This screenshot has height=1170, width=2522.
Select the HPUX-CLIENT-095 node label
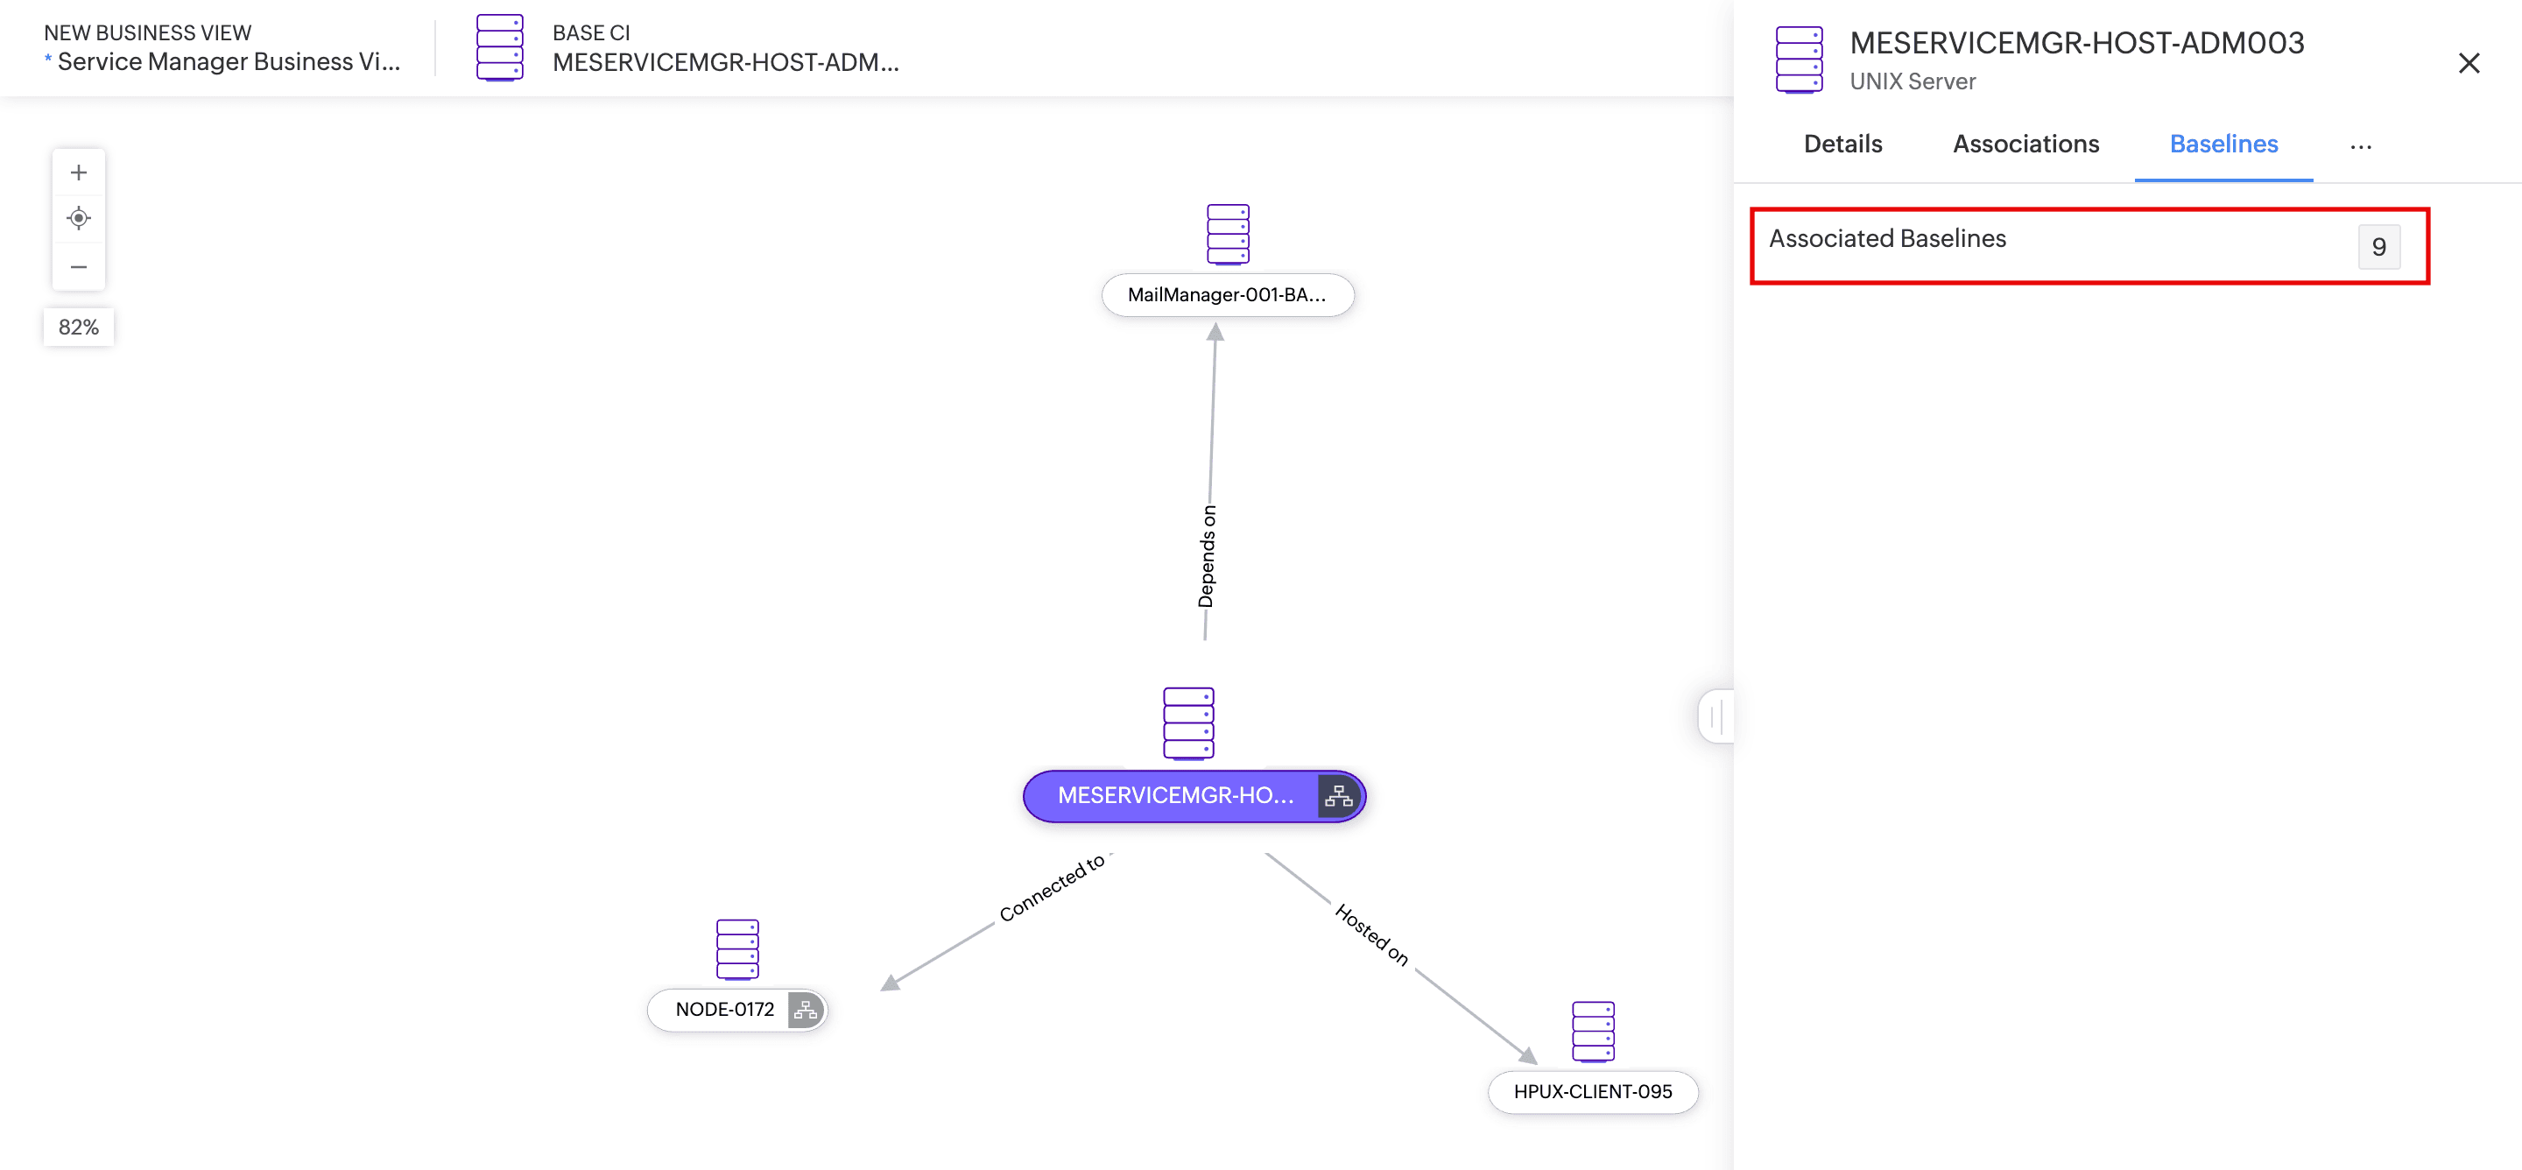click(1592, 1092)
